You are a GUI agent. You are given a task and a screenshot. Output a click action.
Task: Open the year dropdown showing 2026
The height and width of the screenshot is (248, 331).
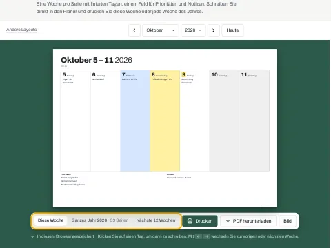pyautogui.click(x=193, y=30)
